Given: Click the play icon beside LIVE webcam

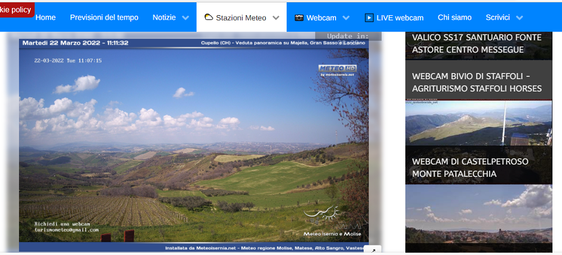Looking at the screenshot, I should (x=369, y=17).
